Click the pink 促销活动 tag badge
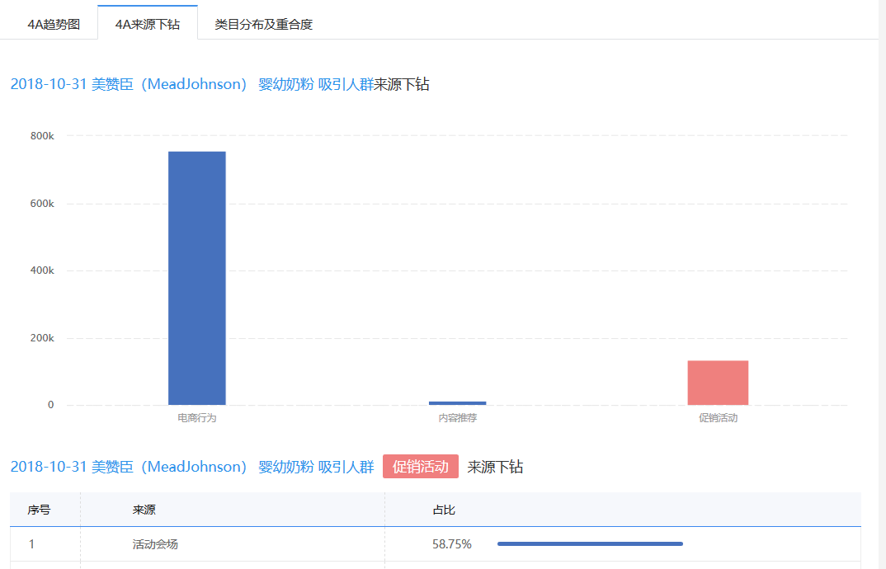The height and width of the screenshot is (569, 886). tap(421, 467)
